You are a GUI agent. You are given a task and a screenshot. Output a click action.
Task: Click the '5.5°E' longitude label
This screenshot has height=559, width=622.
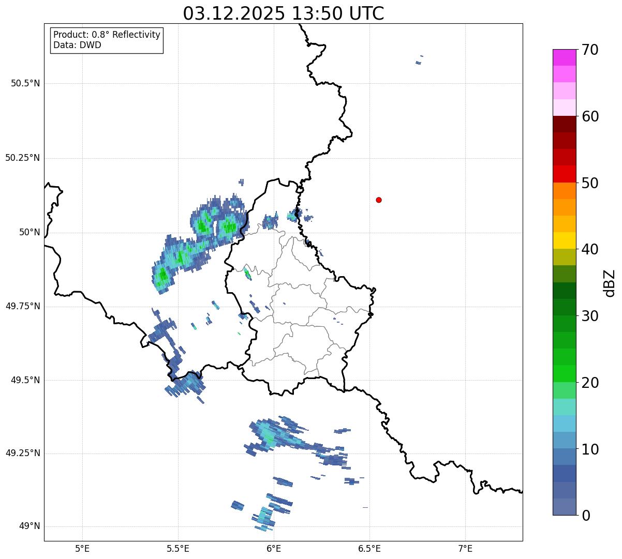pyautogui.click(x=178, y=548)
